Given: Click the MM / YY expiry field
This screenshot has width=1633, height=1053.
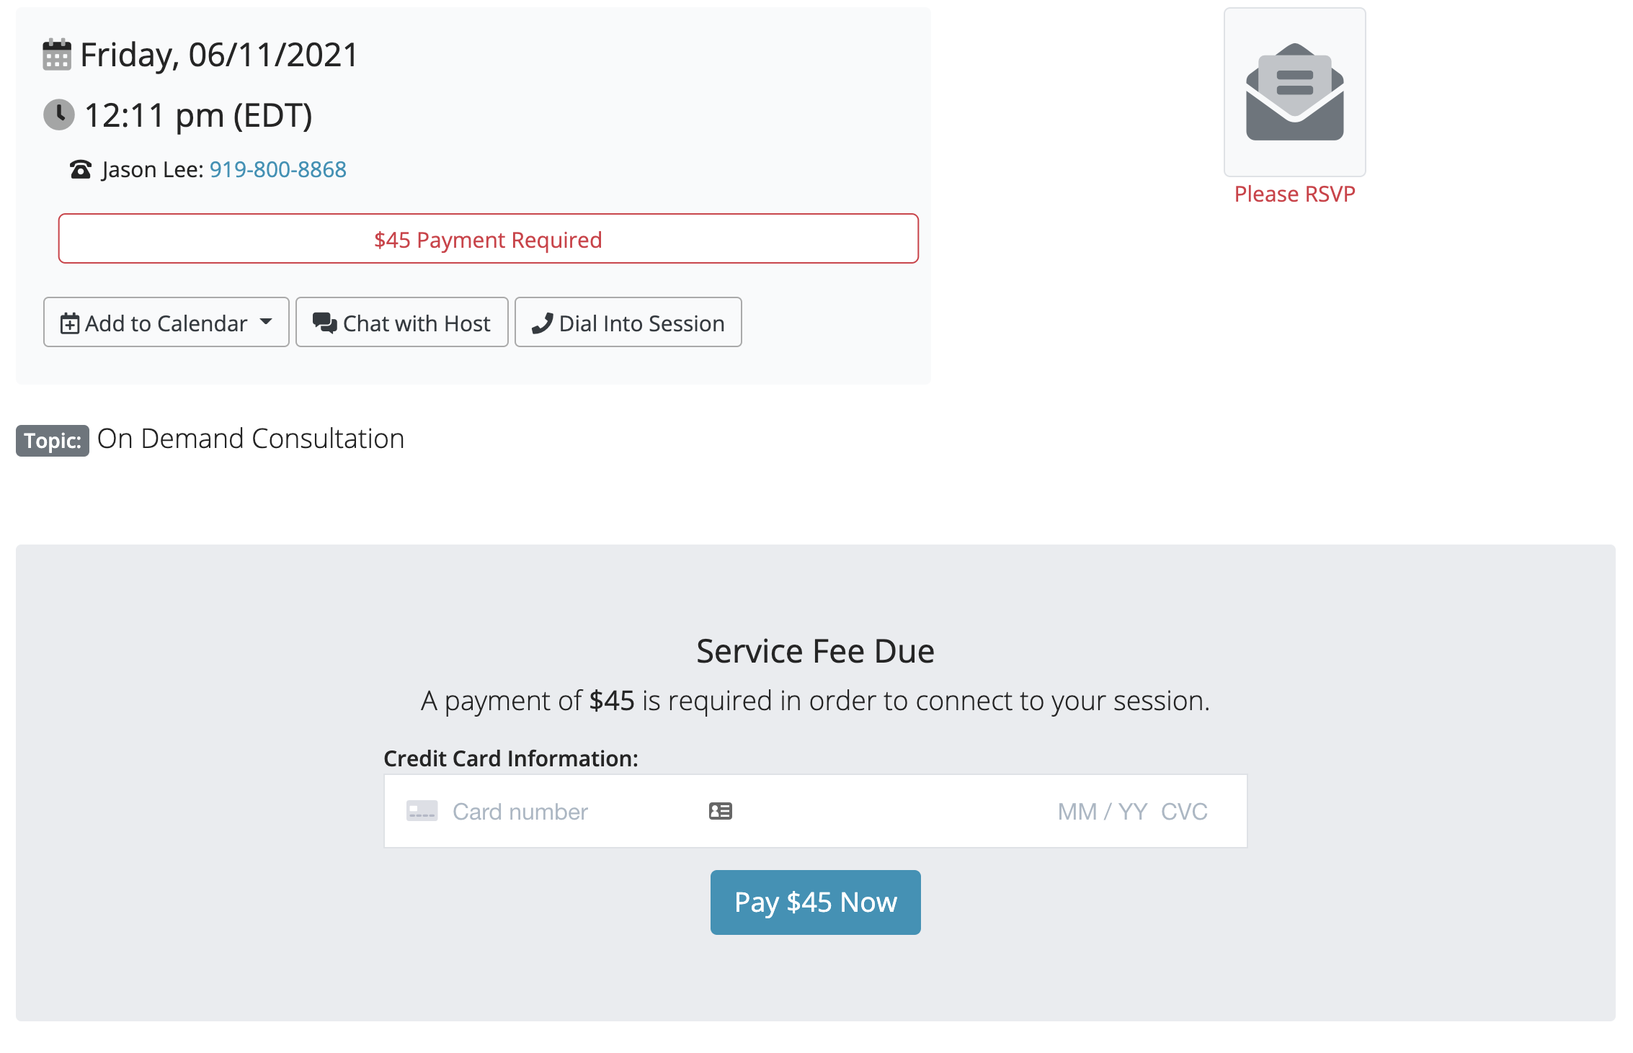Looking at the screenshot, I should (1102, 812).
